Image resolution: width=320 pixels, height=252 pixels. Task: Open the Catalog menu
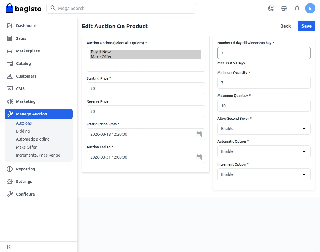click(23, 64)
